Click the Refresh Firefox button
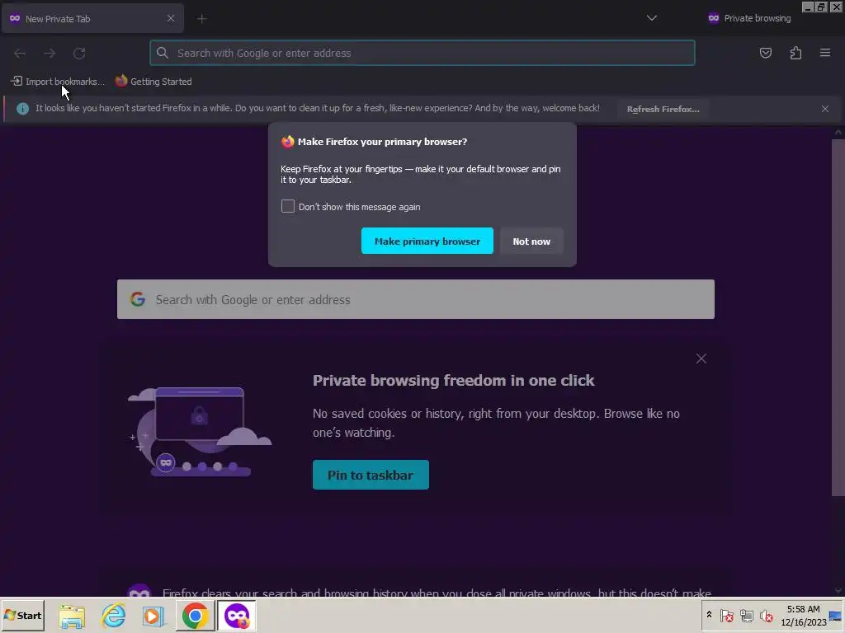845x633 pixels. point(663,110)
